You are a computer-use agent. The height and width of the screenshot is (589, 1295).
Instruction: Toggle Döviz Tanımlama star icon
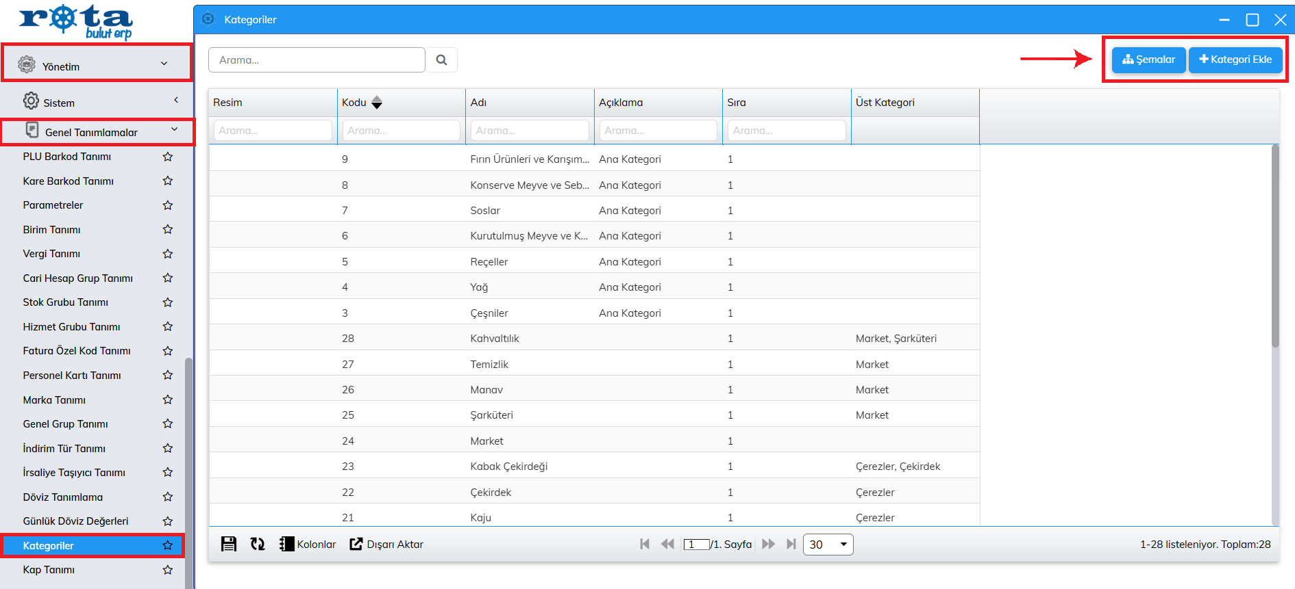pos(168,497)
